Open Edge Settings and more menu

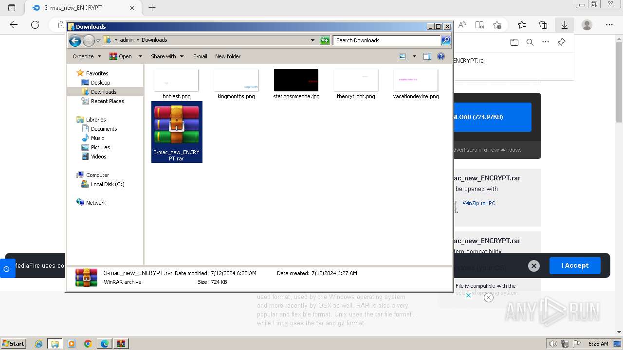click(609, 25)
